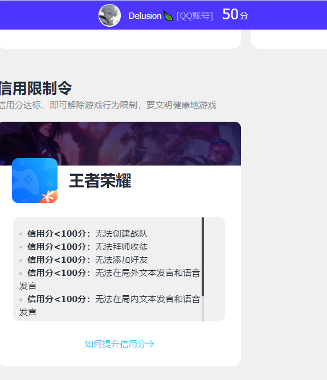Image resolution: width=327 pixels, height=380 pixels.
Task: Select the 无法添加好友 restriction line
Action: point(83,260)
